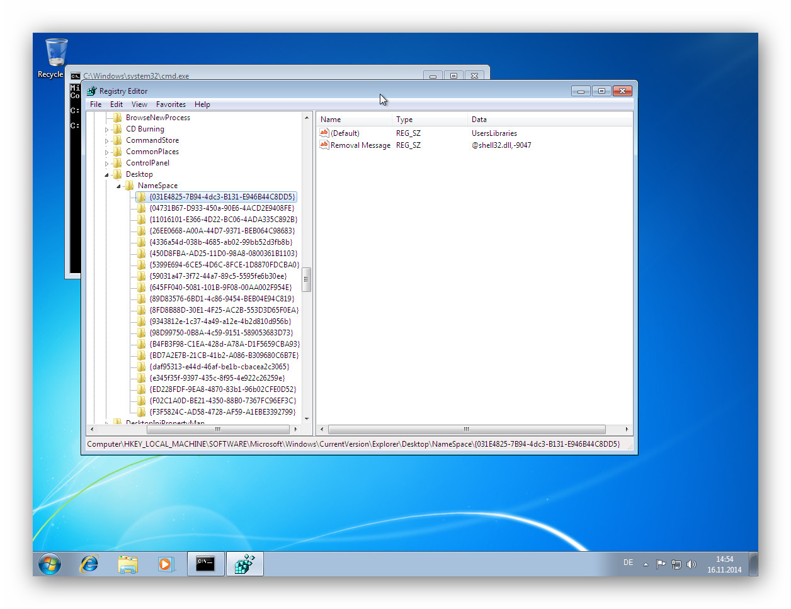
Task: Click the Data column header
Action: click(x=549, y=120)
